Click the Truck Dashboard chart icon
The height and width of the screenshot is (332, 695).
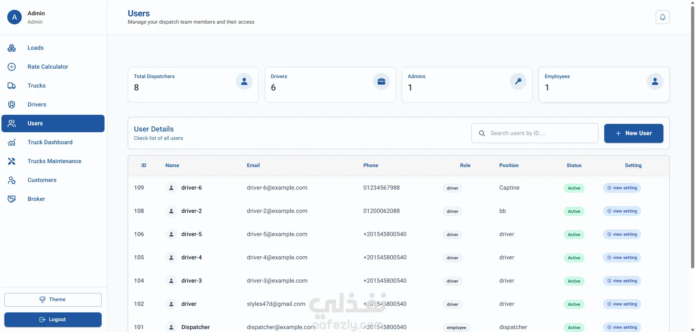[12, 142]
